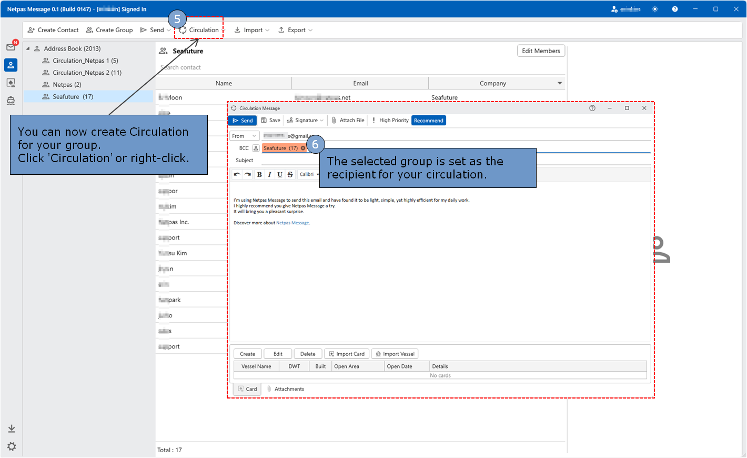Click the Edit Members button

[x=541, y=51]
